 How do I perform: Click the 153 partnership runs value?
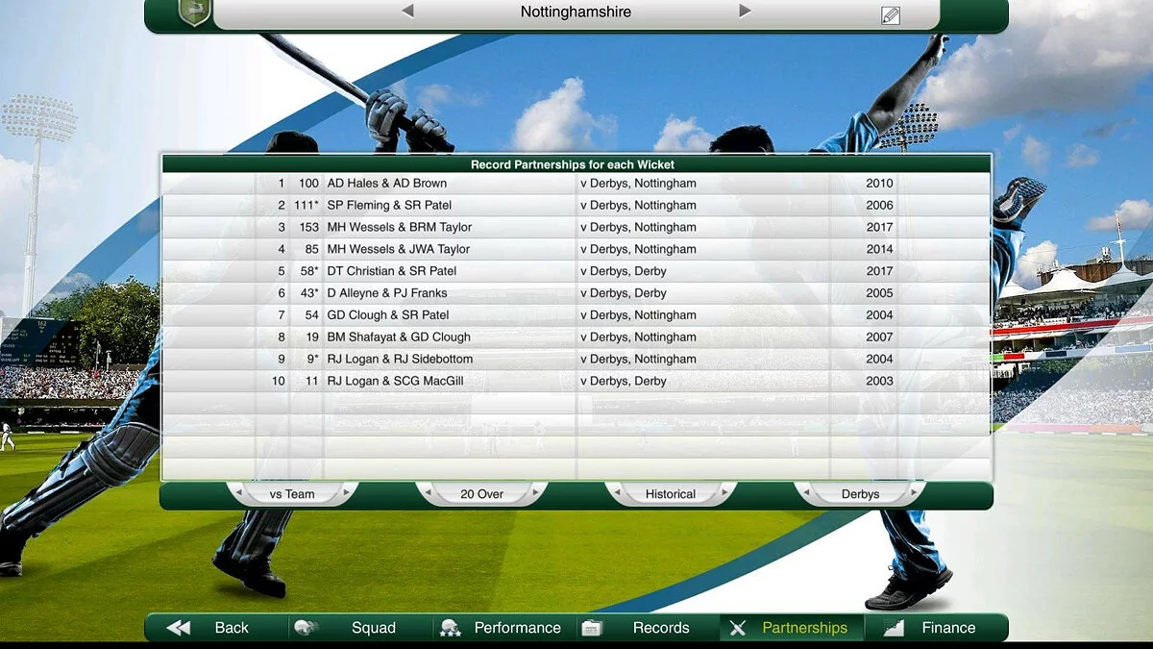click(308, 228)
